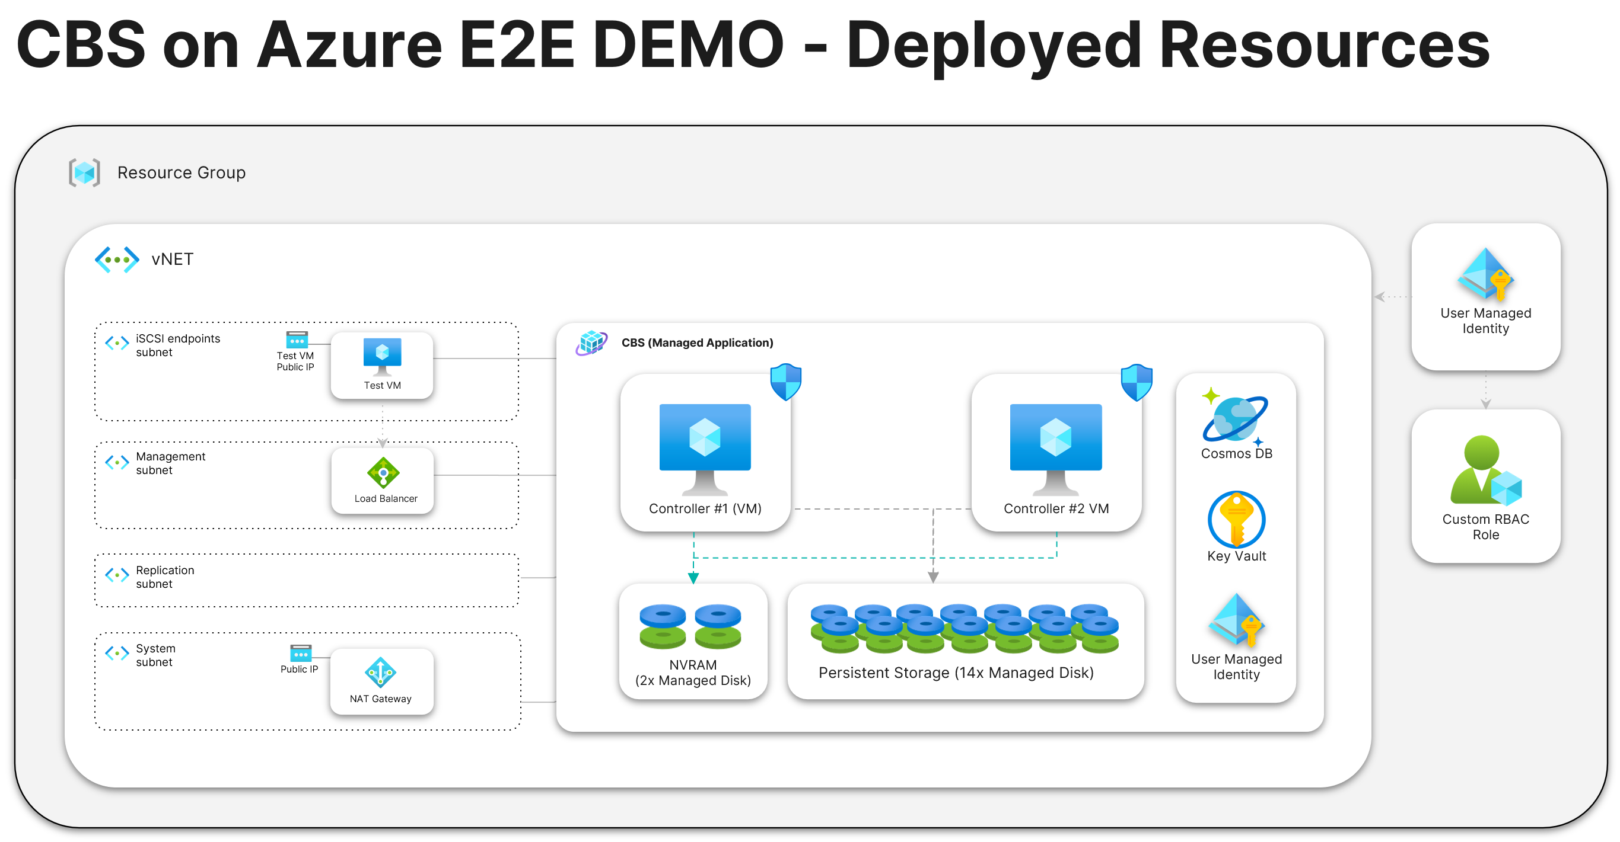This screenshot has height=842, width=1620.
Task: Select the NAT Gateway icon
Action: [380, 673]
